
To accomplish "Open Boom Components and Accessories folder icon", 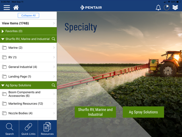I will pyautogui.click(x=4, y=94).
